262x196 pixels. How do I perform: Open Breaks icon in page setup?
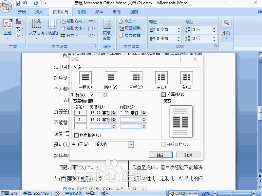[91, 21]
